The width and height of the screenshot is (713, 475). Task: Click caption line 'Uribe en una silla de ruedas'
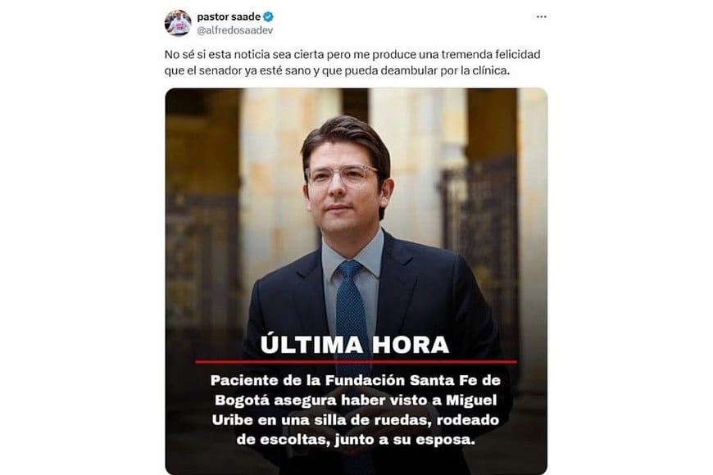pos(356,419)
